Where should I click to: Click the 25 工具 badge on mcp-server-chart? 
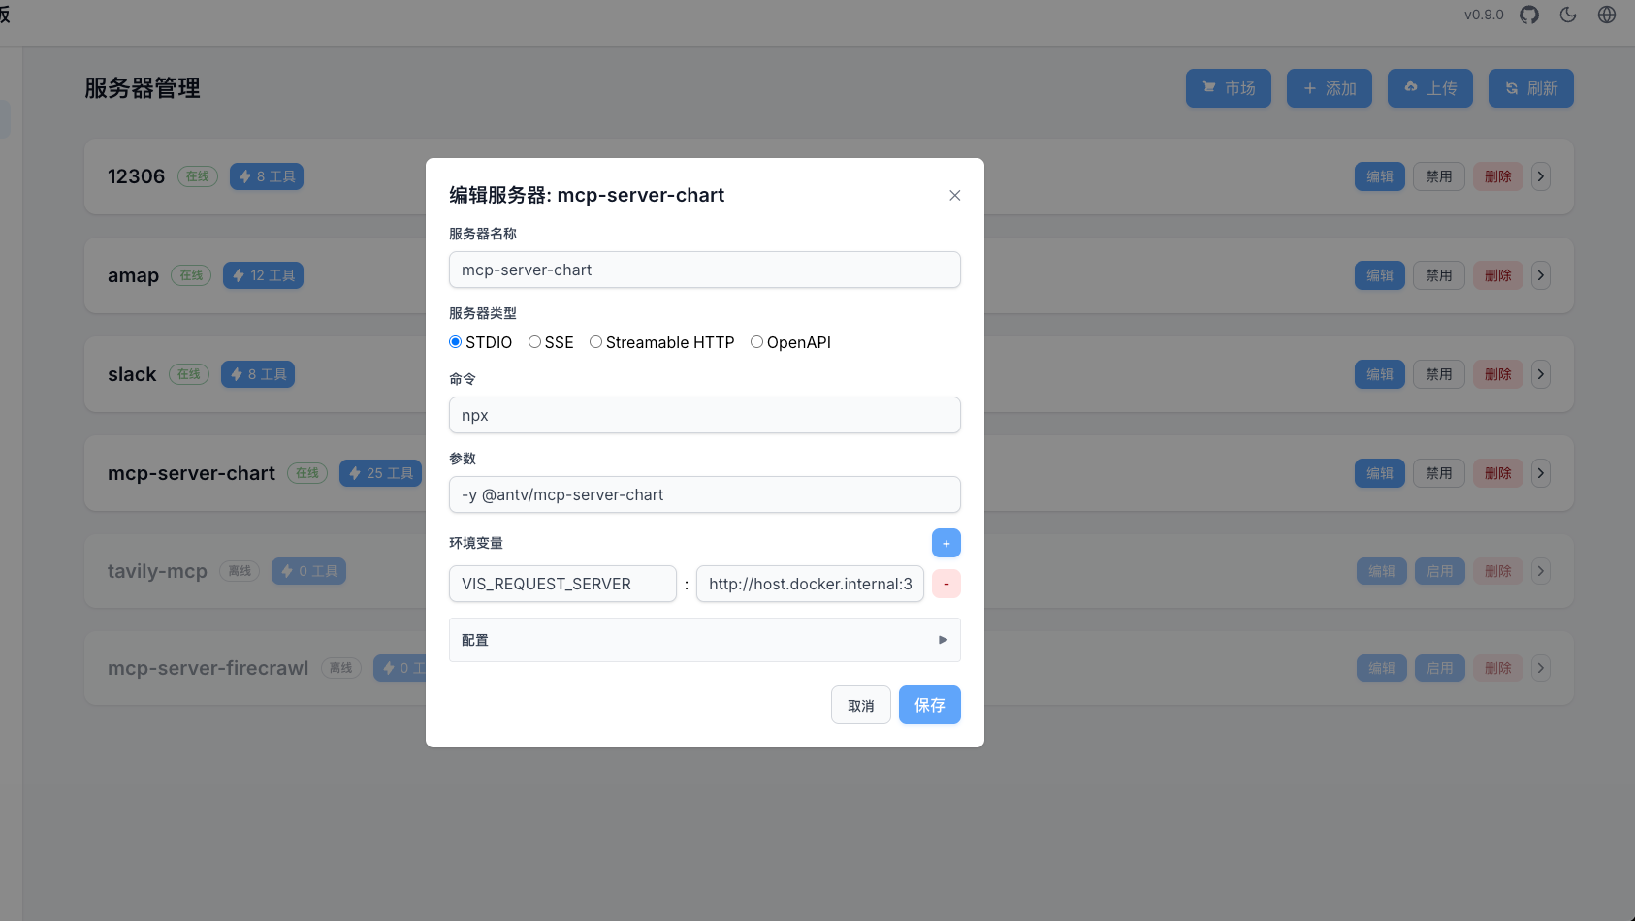[x=380, y=473]
